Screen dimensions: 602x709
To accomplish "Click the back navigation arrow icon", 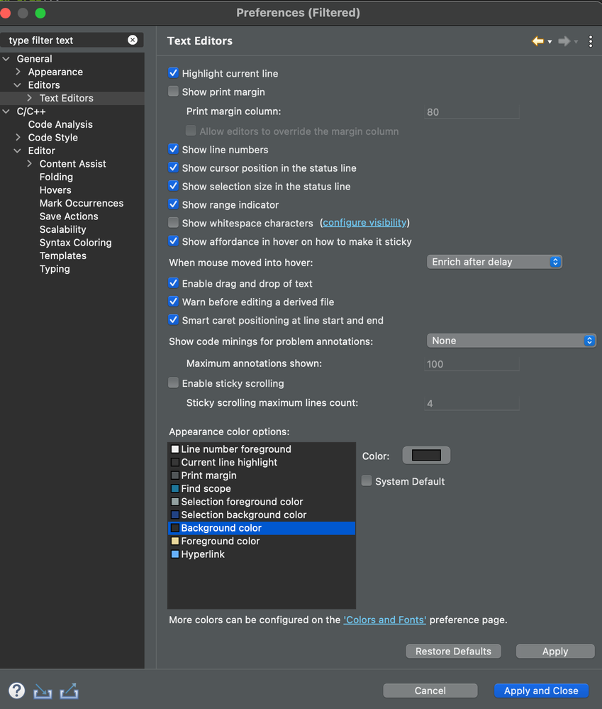I will (537, 41).
